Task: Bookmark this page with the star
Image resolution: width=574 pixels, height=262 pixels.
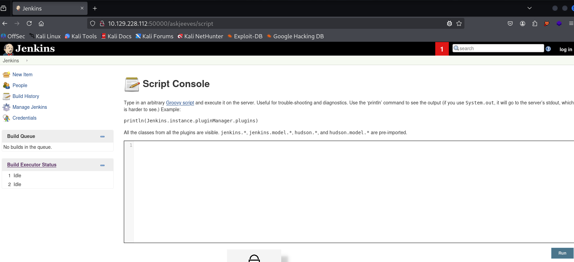Action: [x=459, y=23]
